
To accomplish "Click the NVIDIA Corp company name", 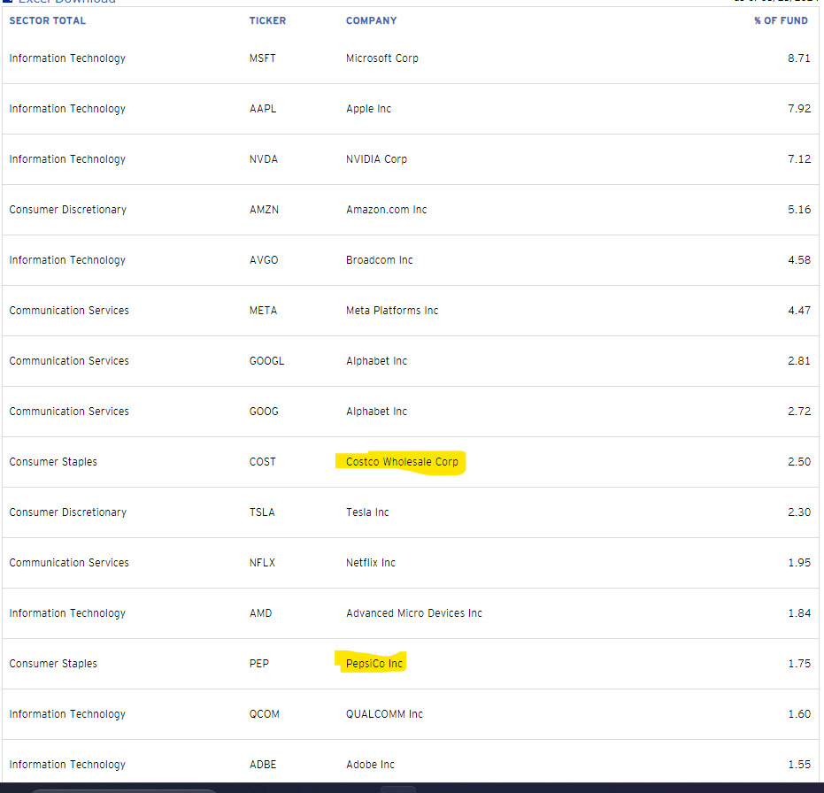I will pyautogui.click(x=376, y=159).
